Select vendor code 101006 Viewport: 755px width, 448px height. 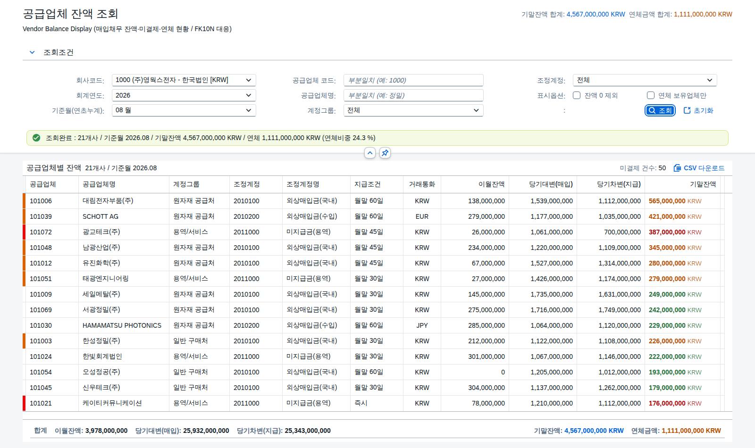[41, 201]
